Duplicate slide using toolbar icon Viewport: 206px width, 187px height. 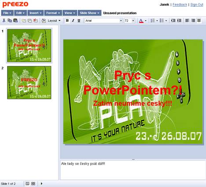29,21
